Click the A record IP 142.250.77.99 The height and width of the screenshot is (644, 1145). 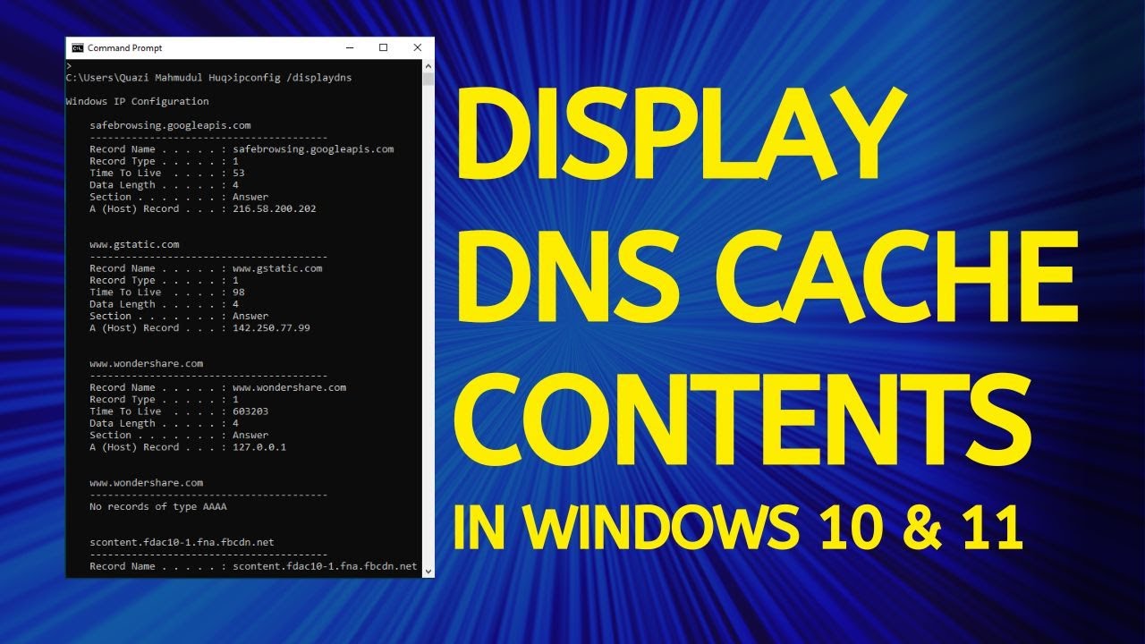271,327
